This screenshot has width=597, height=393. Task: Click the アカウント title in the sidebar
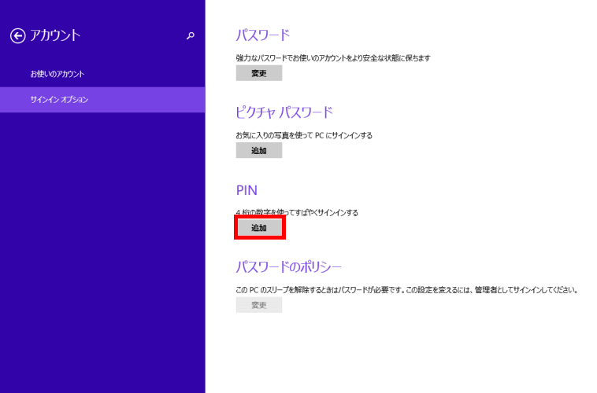coord(55,35)
